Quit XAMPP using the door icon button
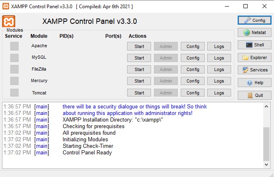The image size is (274, 177). pyautogui.click(x=254, y=95)
